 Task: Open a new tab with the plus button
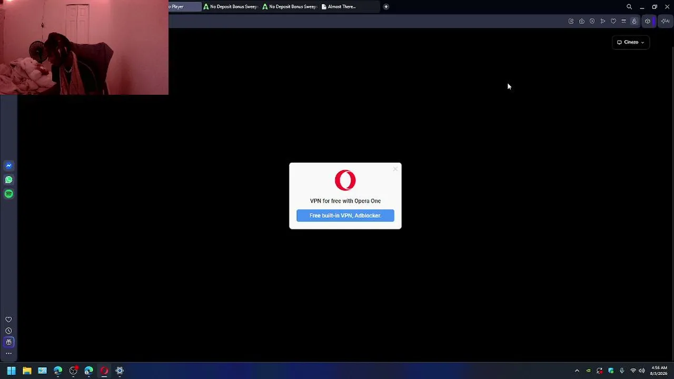[x=386, y=7]
